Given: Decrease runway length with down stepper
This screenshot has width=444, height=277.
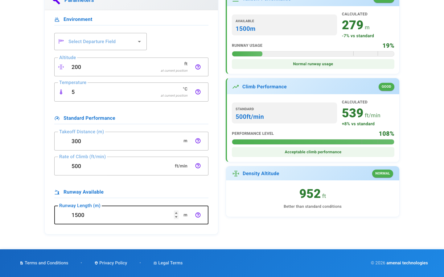Looking at the screenshot, I should point(176,217).
